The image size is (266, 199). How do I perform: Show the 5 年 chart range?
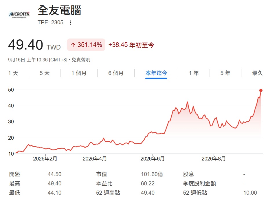click(225, 73)
